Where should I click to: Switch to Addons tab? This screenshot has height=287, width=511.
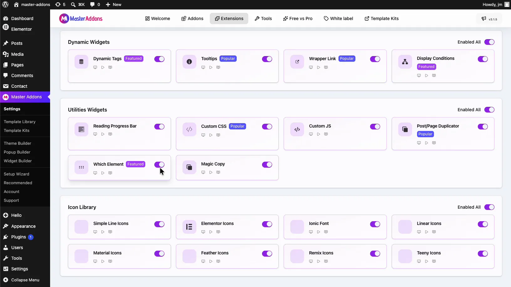pyautogui.click(x=192, y=18)
